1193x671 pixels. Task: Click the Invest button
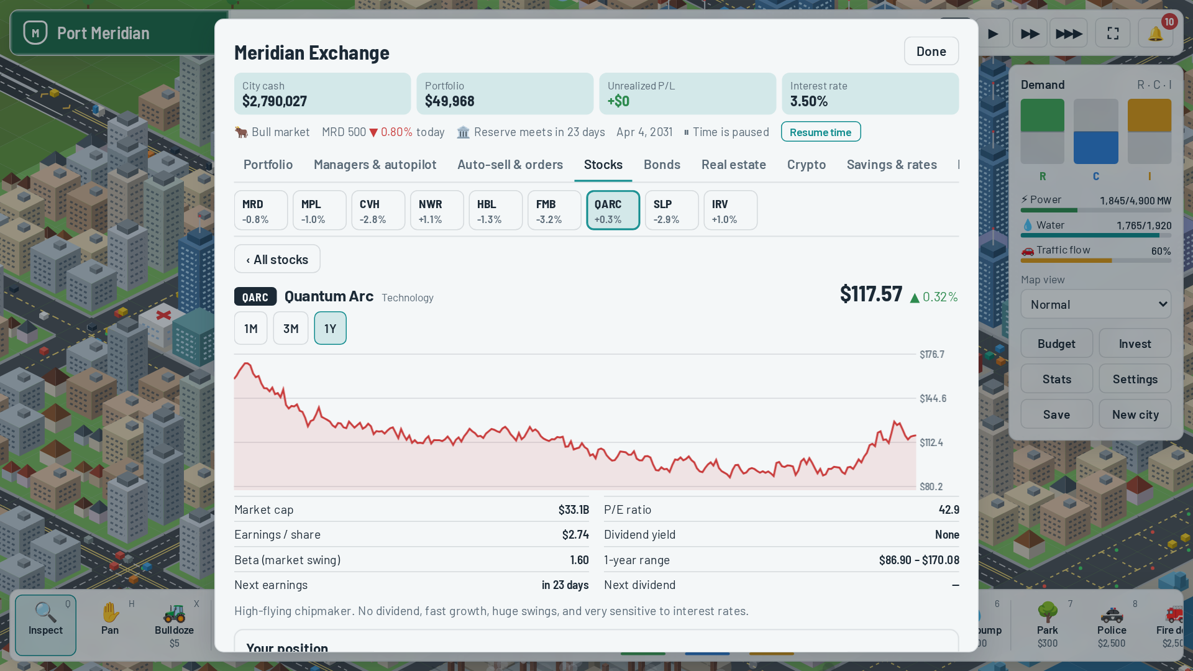1135,344
